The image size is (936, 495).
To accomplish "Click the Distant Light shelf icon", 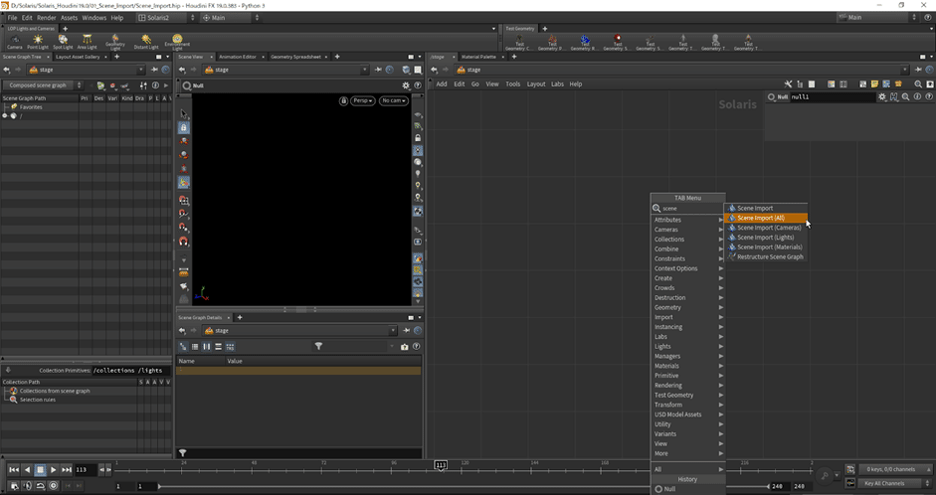I will pos(146,41).
